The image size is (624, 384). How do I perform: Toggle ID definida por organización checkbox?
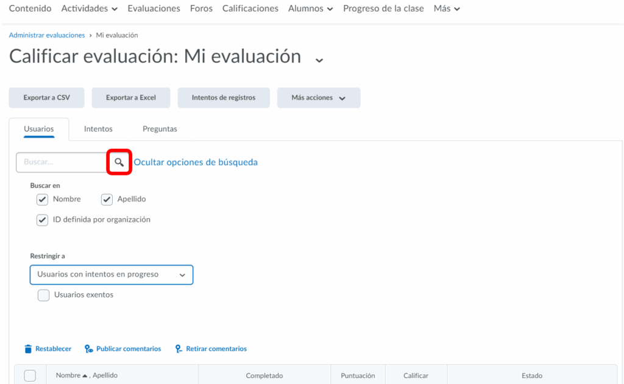coord(42,220)
